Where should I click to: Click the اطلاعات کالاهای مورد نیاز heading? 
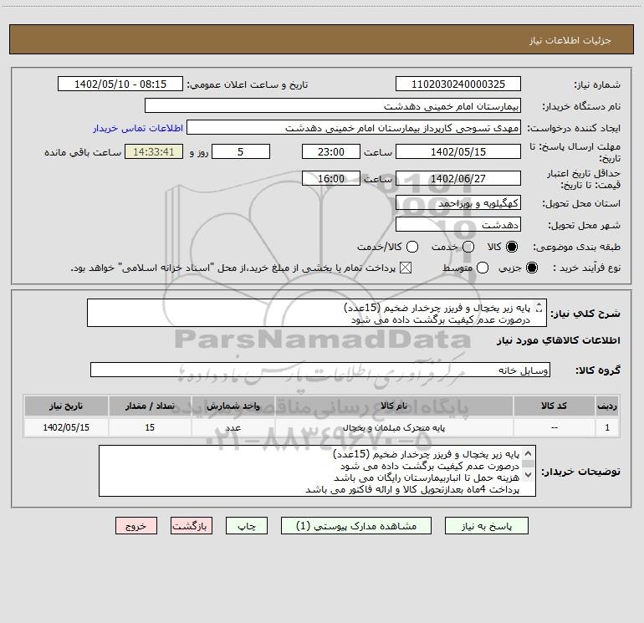point(559,340)
